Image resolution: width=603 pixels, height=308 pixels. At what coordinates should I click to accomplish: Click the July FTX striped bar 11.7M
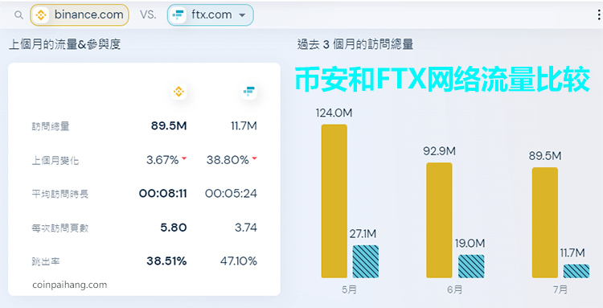click(576, 271)
